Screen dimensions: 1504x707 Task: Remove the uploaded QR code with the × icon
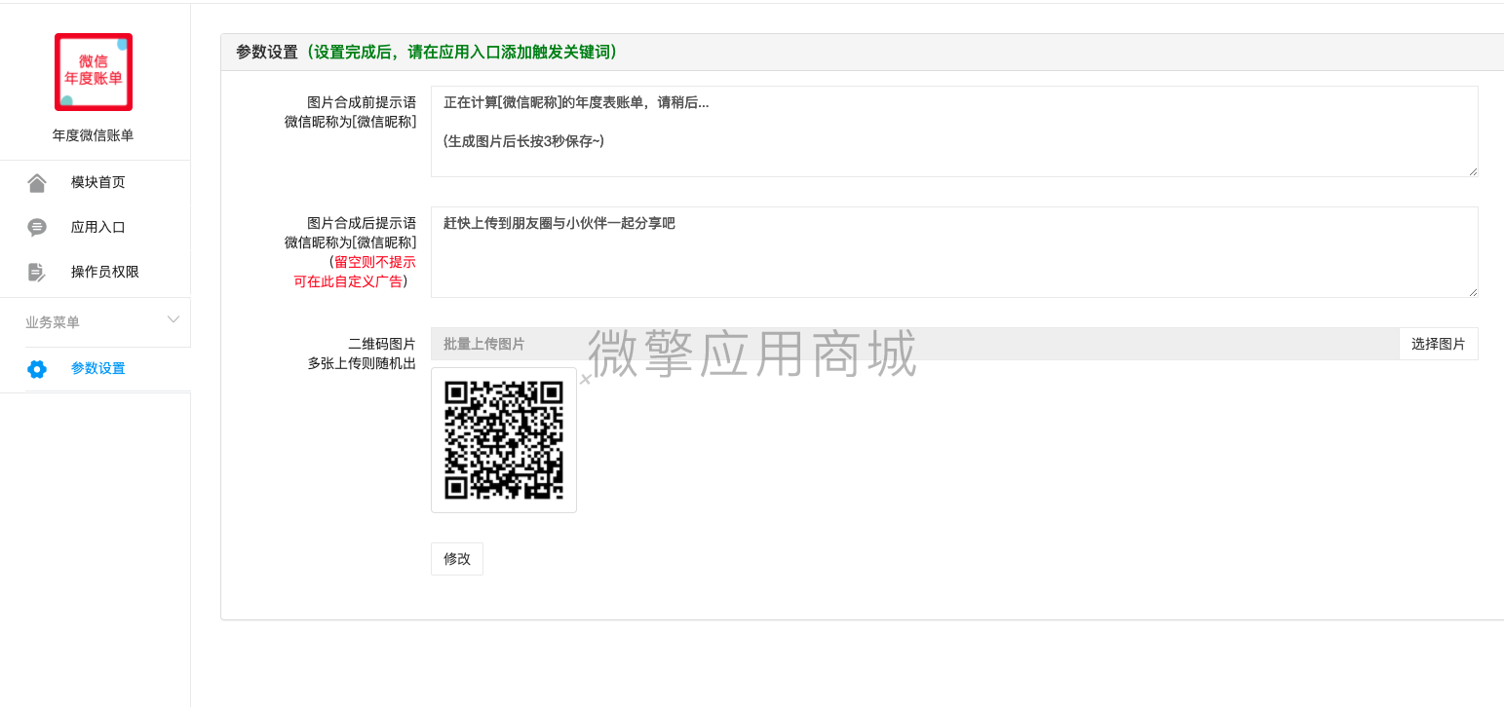click(x=585, y=380)
